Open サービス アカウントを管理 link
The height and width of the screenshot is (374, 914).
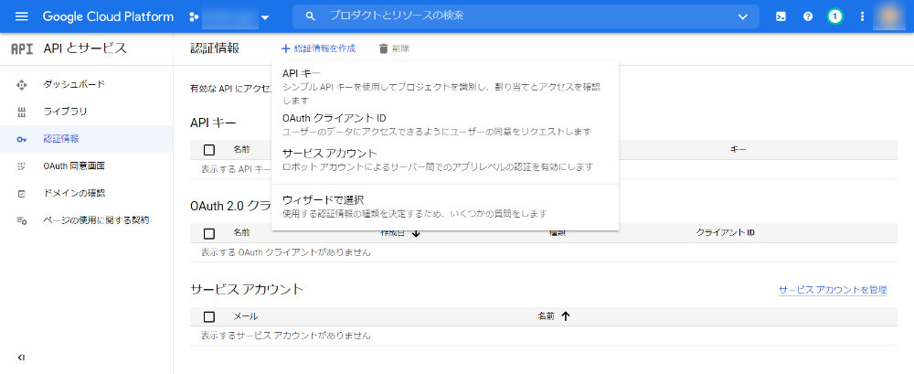click(833, 289)
